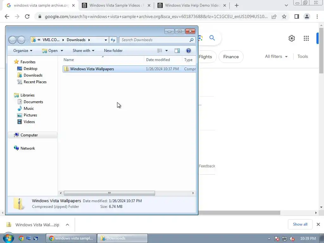Click Show all downloads
The width and height of the screenshot is (324, 243).
click(300, 224)
